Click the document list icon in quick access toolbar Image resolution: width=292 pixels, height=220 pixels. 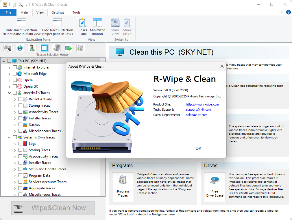(x=14, y=4)
